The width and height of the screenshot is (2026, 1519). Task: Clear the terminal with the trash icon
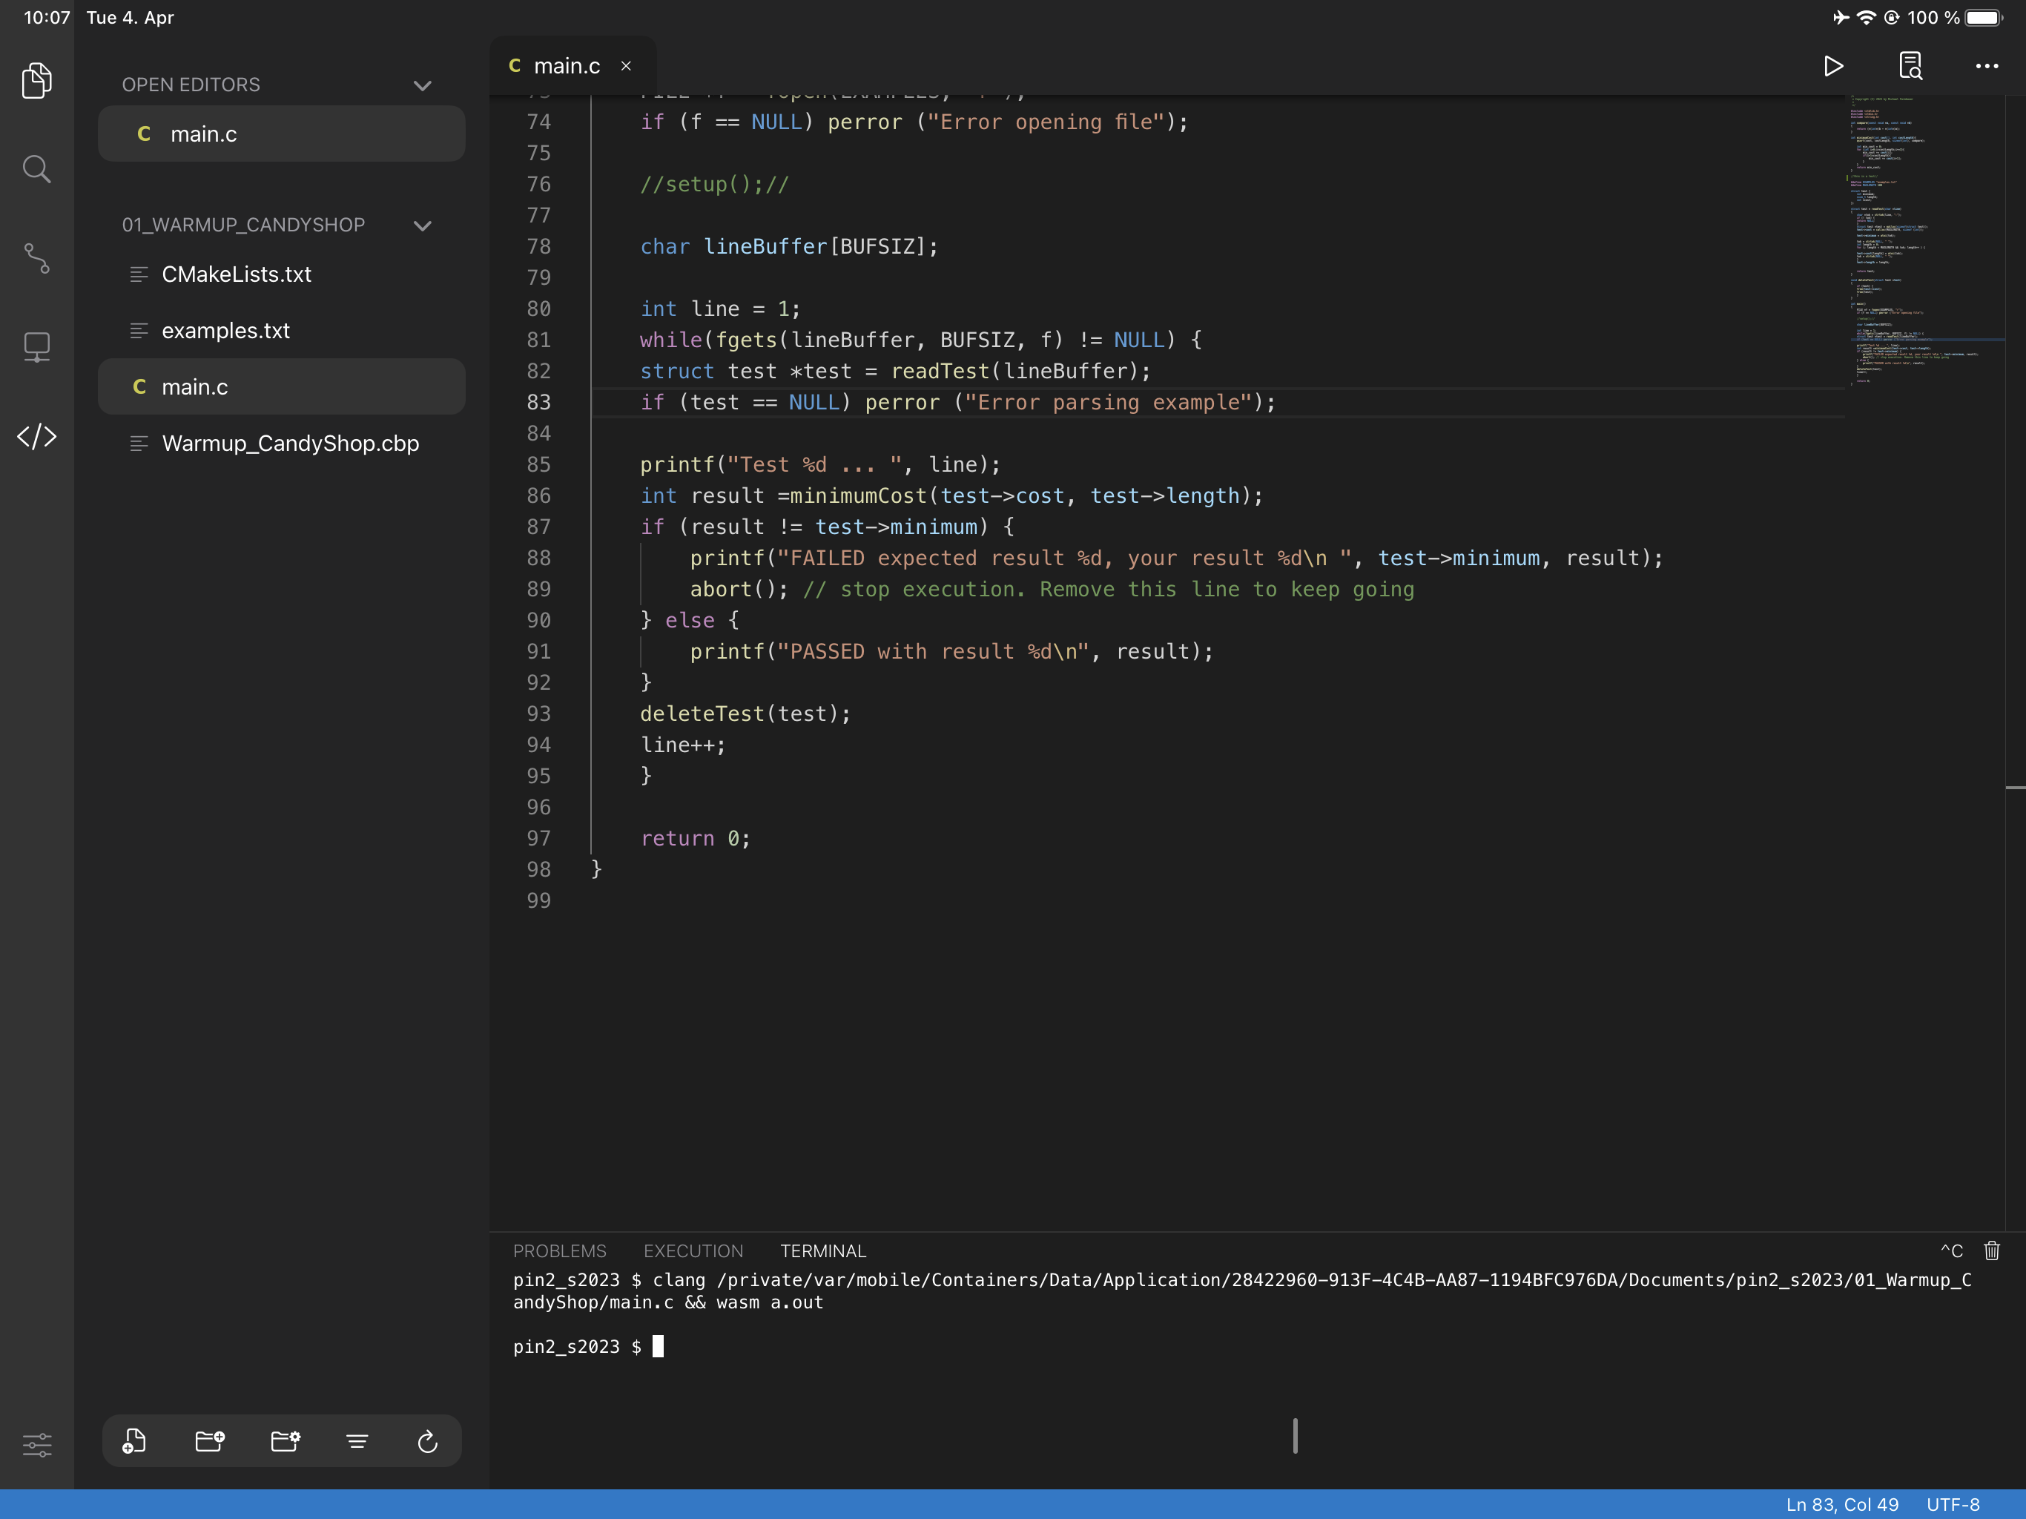coord(1992,1251)
